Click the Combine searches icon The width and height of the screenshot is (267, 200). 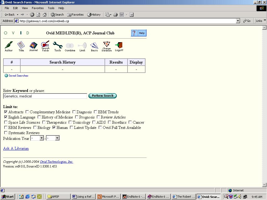coord(70,47)
